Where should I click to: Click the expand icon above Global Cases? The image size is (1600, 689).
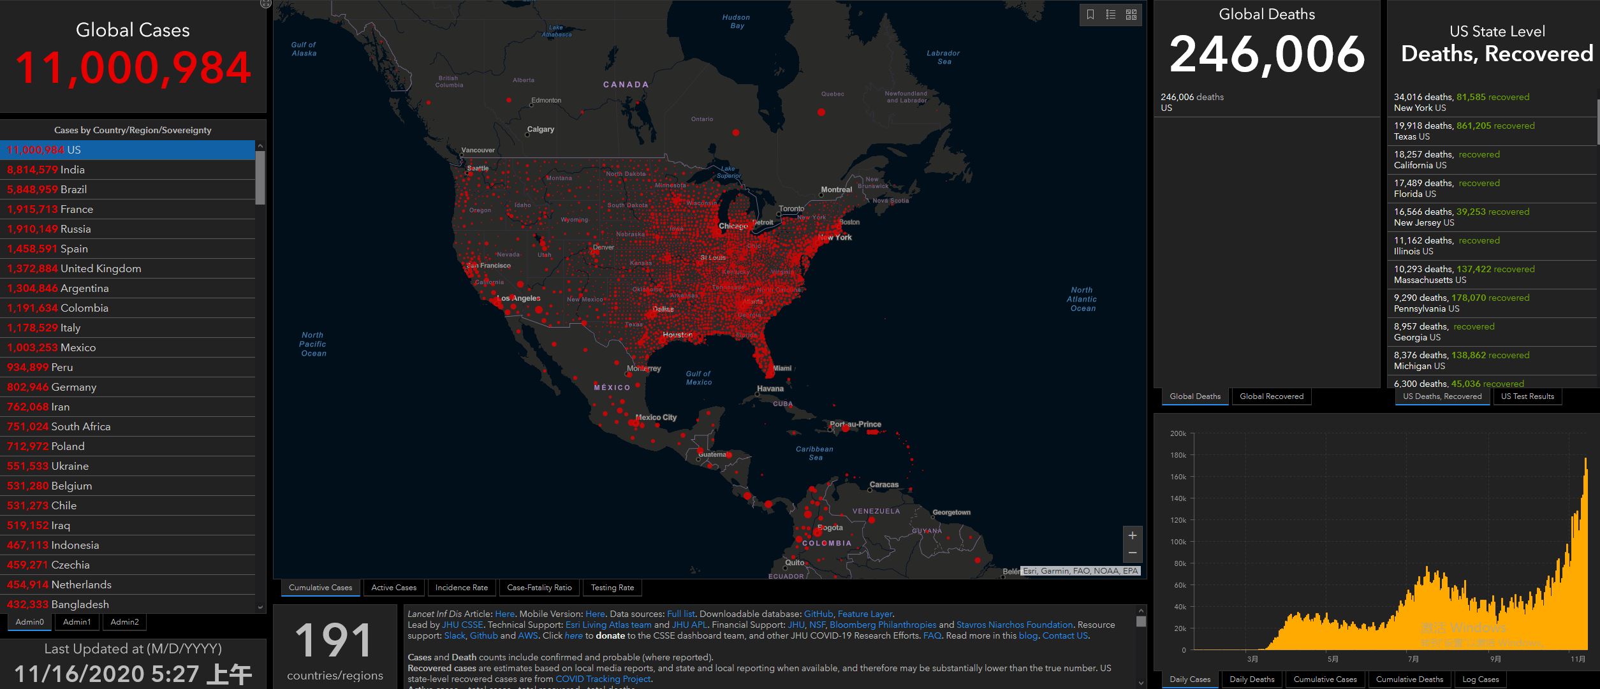click(266, 4)
